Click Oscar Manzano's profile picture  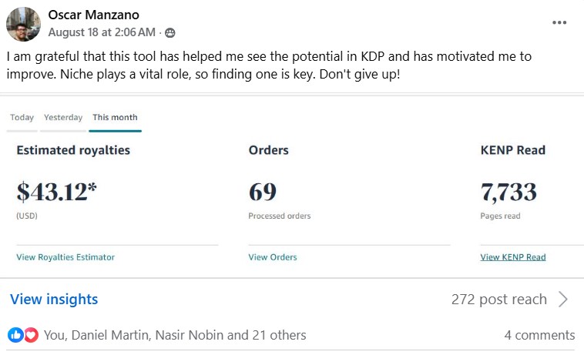point(23,24)
